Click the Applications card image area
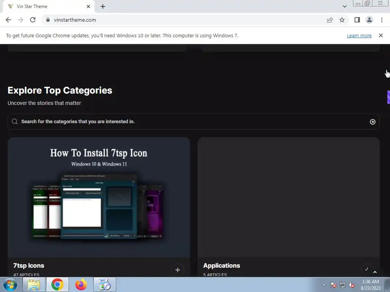Image resolution: width=390 pixels, height=292 pixels. 289,197
